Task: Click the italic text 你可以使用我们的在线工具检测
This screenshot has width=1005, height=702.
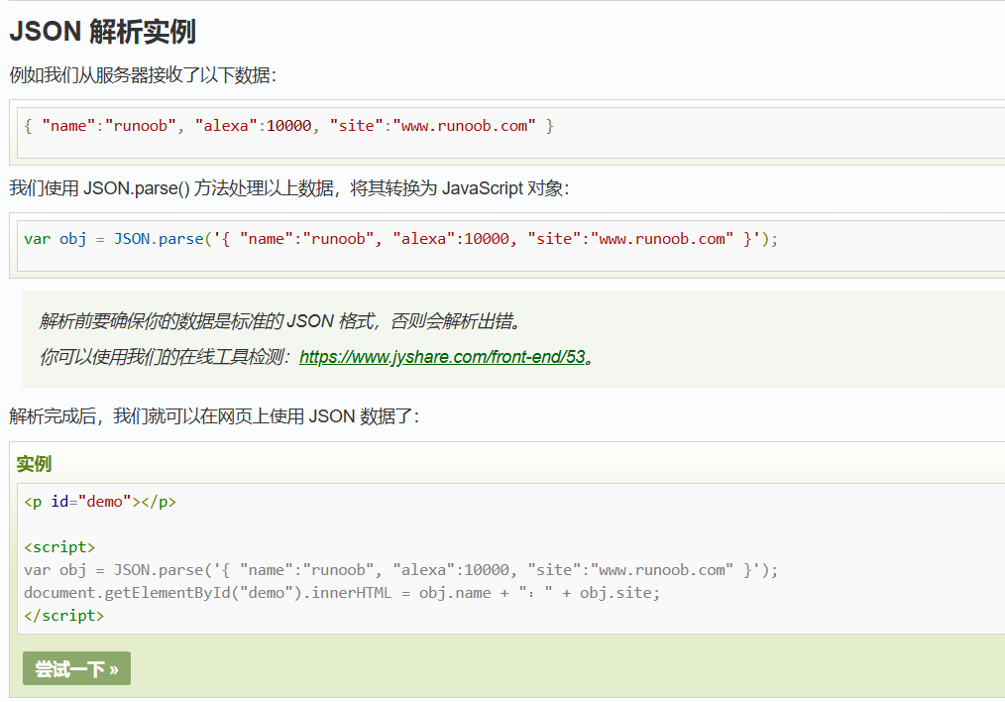Action: coord(166,357)
